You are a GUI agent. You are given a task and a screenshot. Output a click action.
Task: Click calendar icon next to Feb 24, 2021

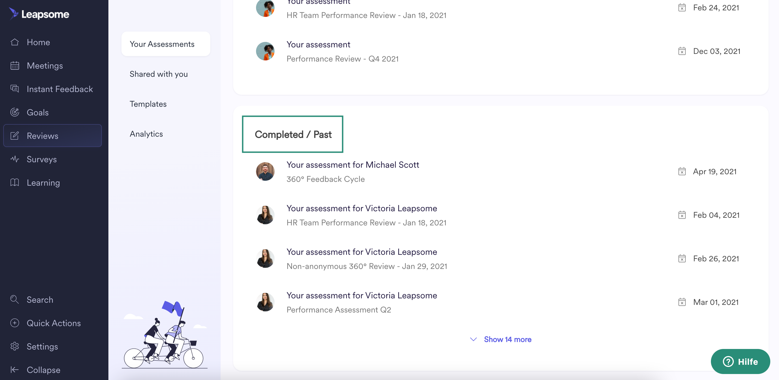click(682, 8)
